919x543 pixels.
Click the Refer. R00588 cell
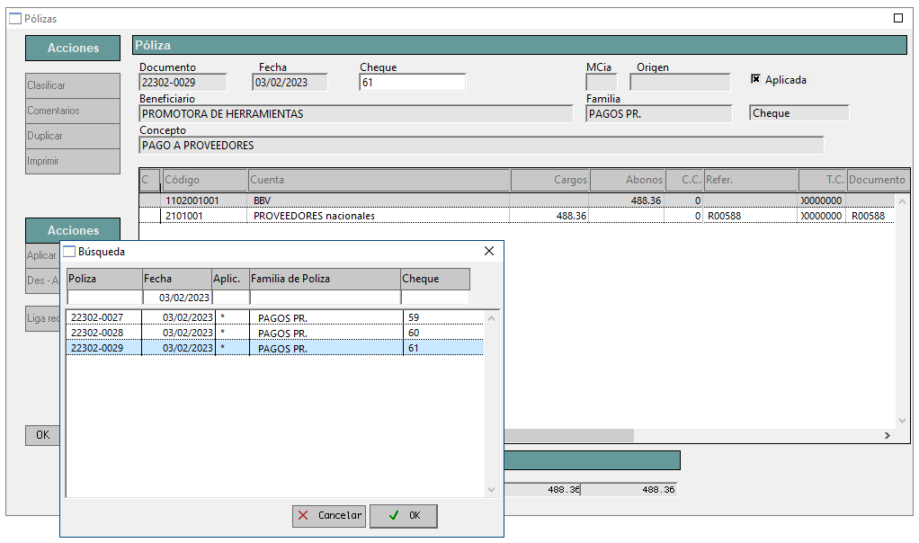[x=751, y=216]
